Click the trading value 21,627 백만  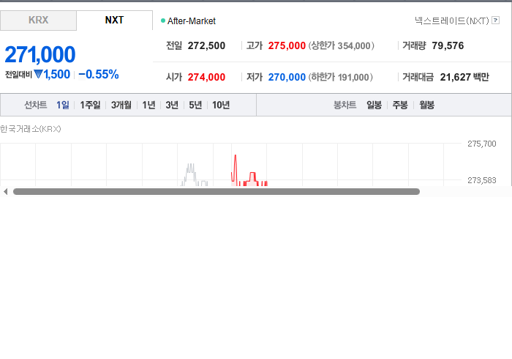[x=464, y=77]
